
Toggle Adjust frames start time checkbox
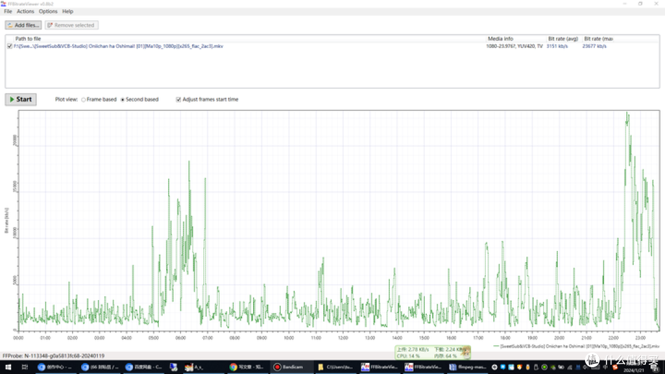click(x=179, y=99)
